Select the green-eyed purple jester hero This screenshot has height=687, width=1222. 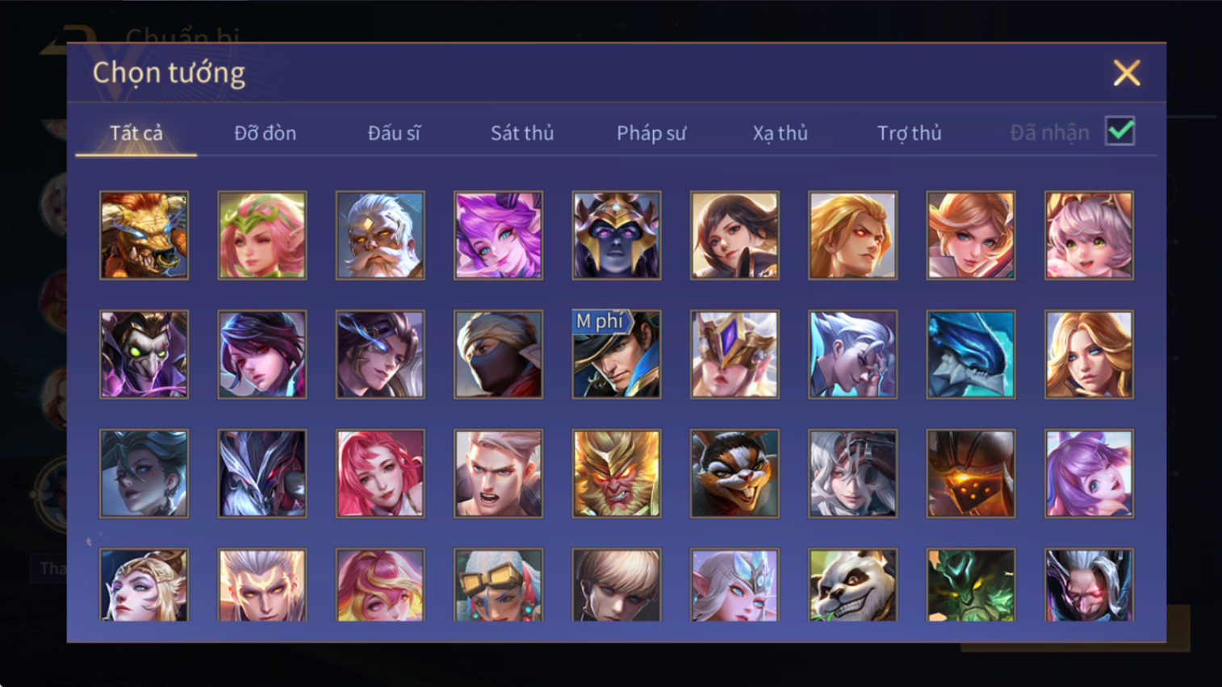click(144, 354)
